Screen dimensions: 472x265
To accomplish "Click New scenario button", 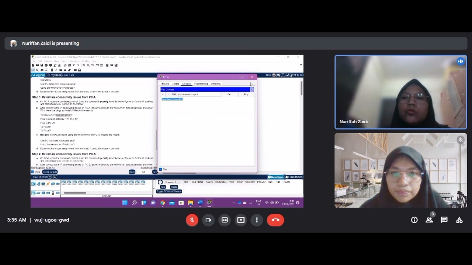I will point(163,187).
